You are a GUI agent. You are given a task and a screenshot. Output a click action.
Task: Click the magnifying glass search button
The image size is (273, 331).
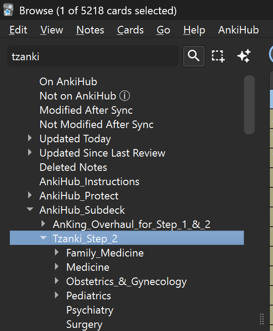194,56
